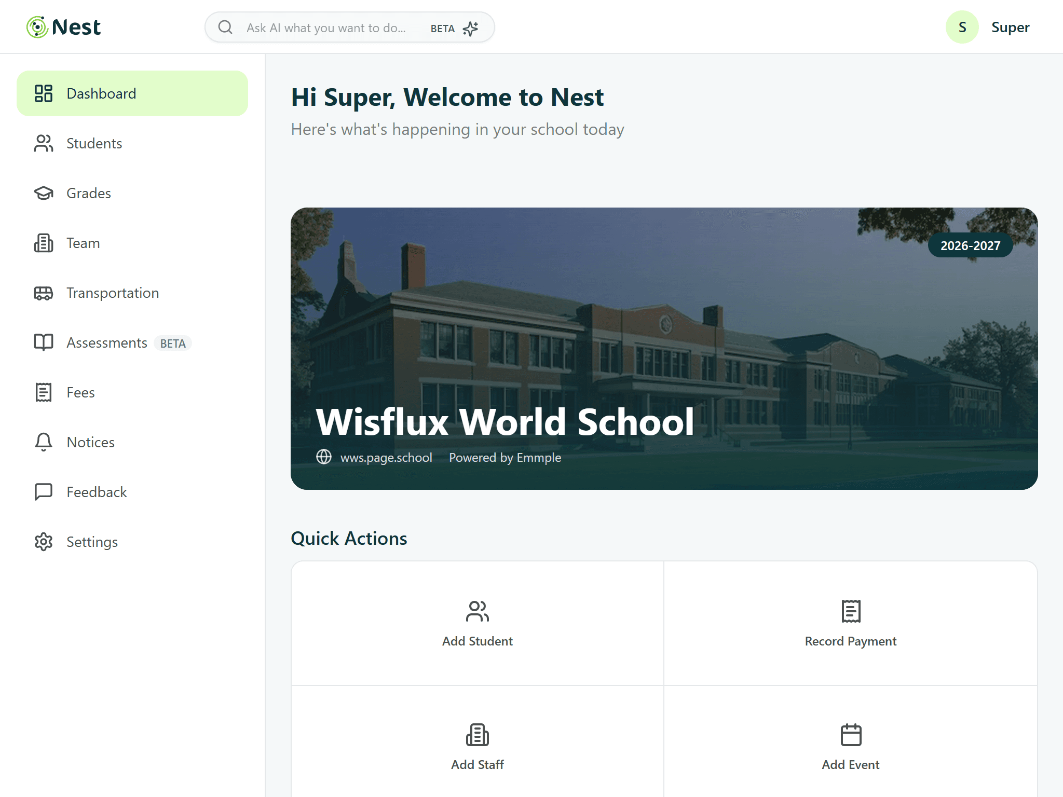Open Assessments label in sidebar

[x=107, y=343]
